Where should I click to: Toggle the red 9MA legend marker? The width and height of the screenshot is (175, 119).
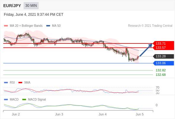coord(20,83)
